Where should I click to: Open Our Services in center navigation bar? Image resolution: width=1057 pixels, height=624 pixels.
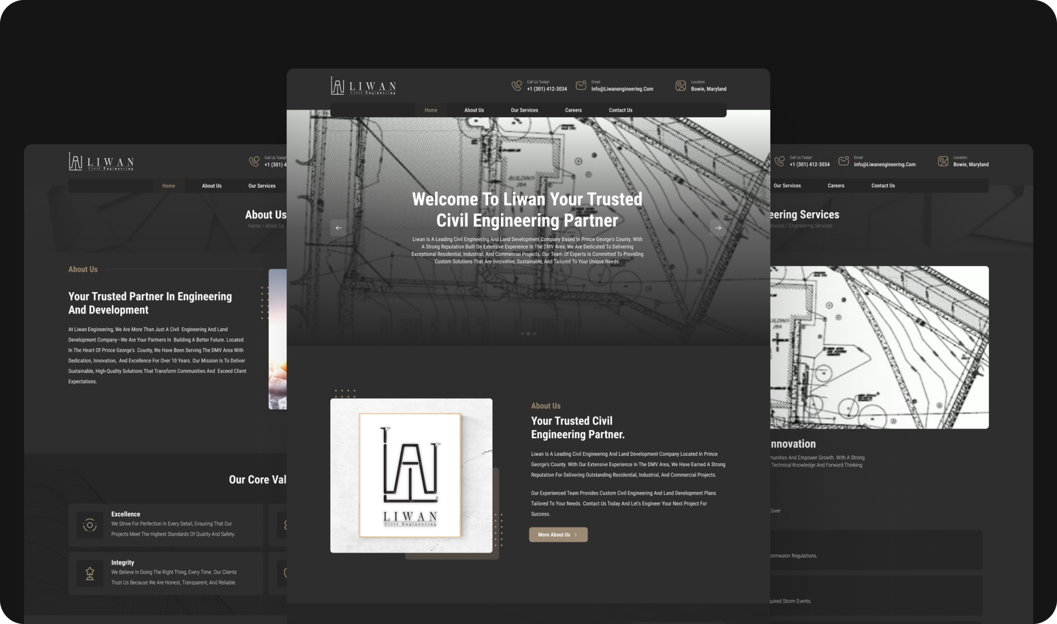[524, 110]
